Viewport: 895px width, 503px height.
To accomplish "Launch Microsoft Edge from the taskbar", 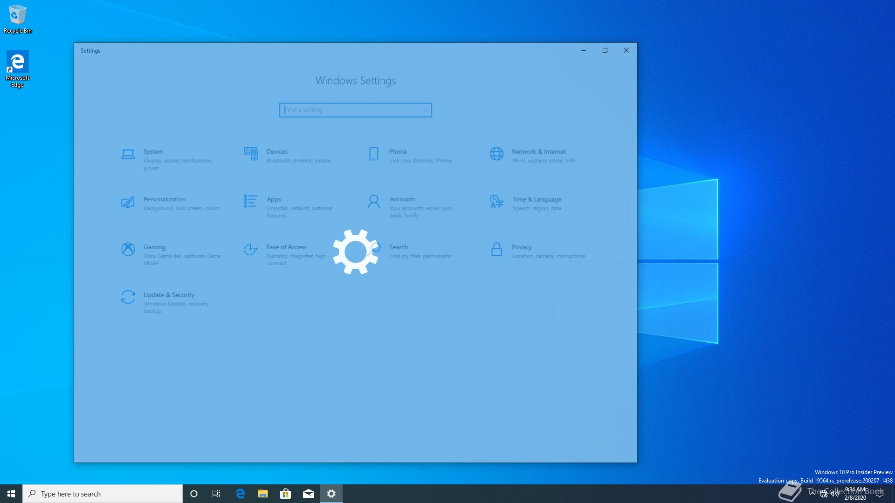I will tap(240, 494).
